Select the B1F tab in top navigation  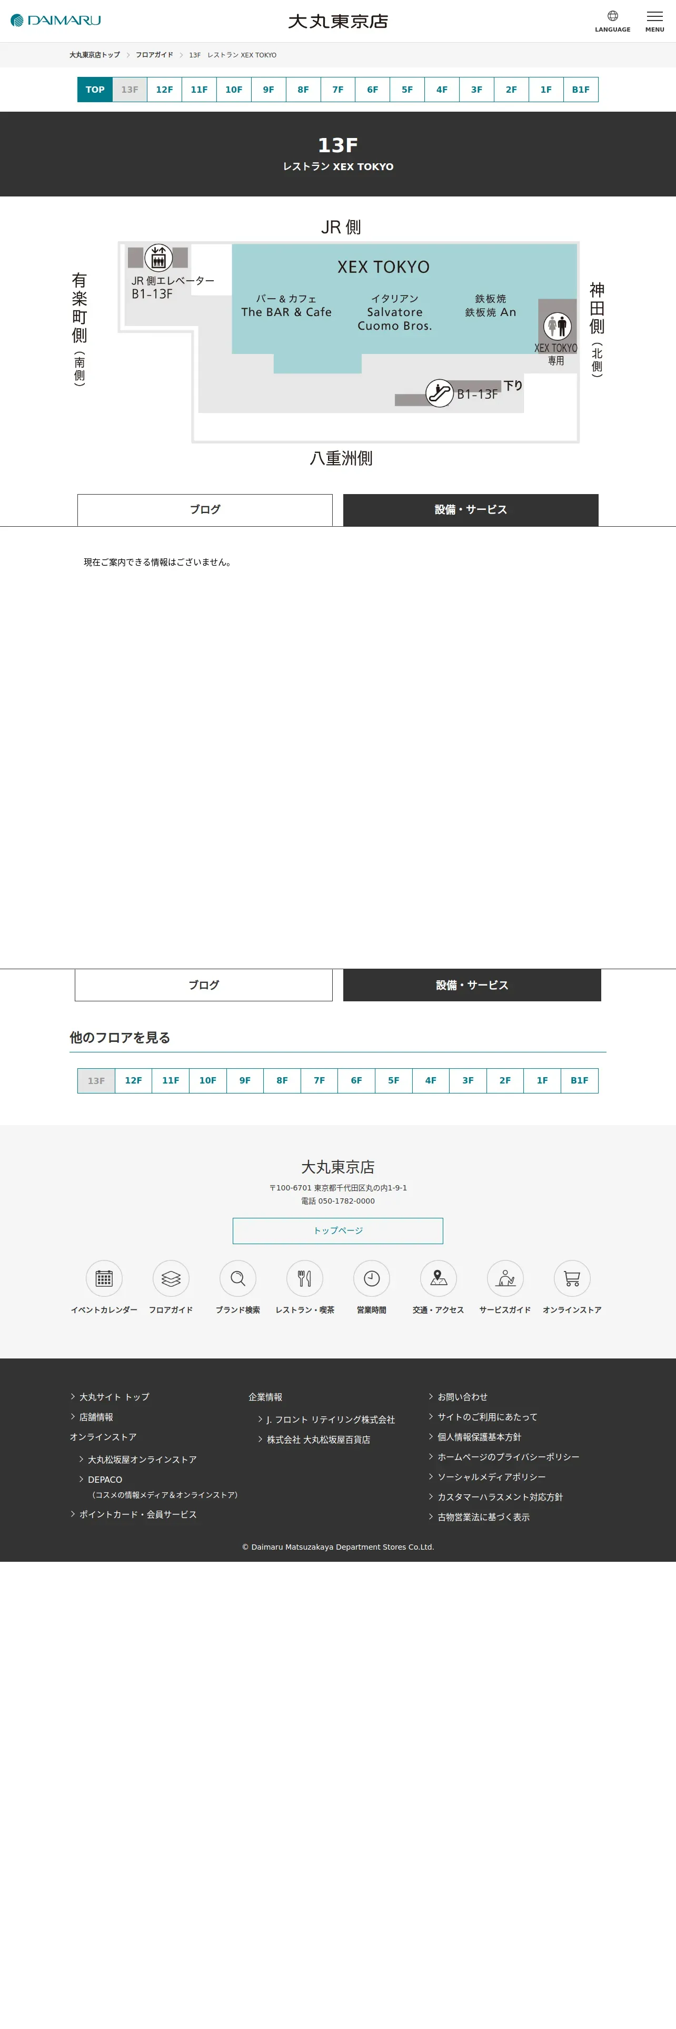pyautogui.click(x=581, y=90)
